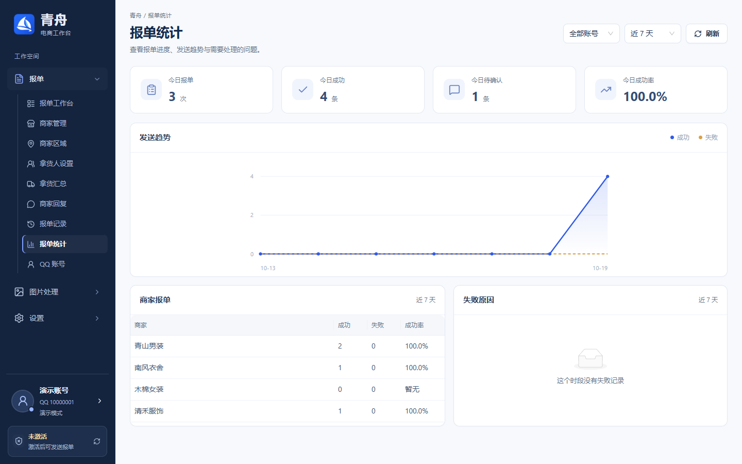Viewport: 742px width, 464px height.
Task: Toggle the 成功 legend series
Action: tap(680, 137)
